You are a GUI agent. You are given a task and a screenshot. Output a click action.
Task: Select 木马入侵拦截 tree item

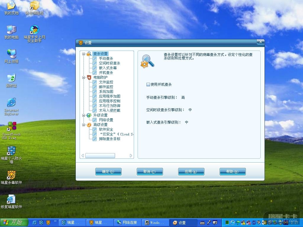(109, 111)
